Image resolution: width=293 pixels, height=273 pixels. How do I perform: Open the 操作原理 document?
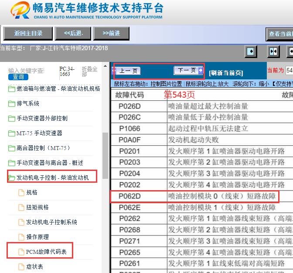tap(37, 237)
